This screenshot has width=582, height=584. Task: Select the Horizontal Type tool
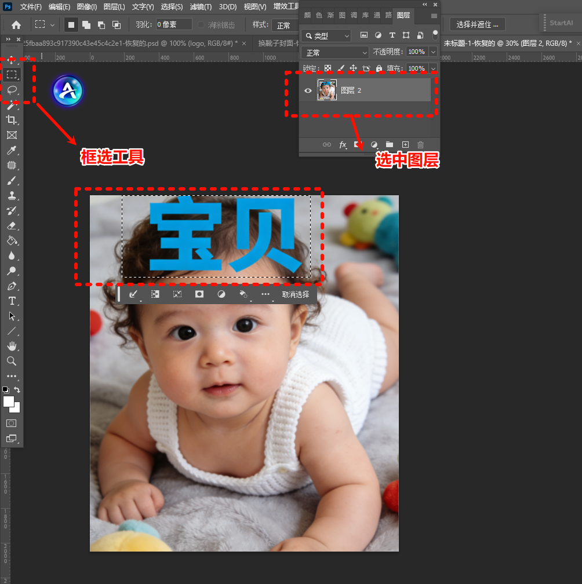[x=12, y=301]
